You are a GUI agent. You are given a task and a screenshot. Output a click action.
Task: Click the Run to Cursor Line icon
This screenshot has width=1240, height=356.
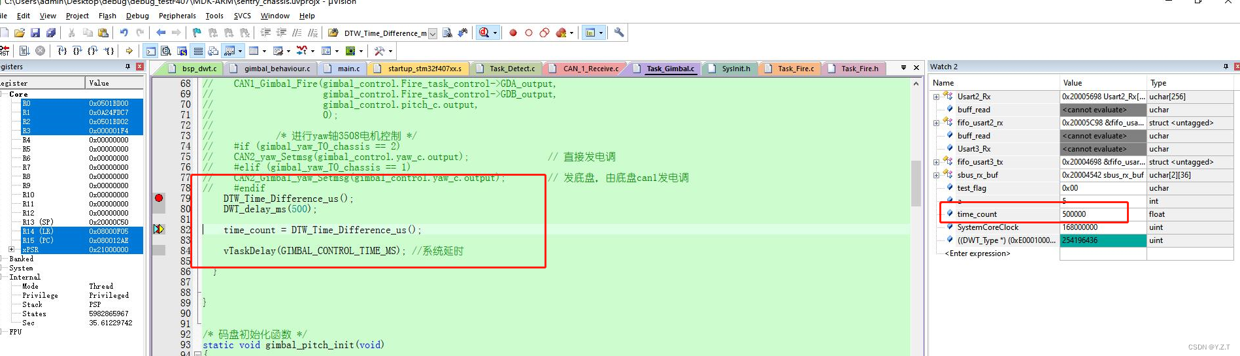(109, 50)
